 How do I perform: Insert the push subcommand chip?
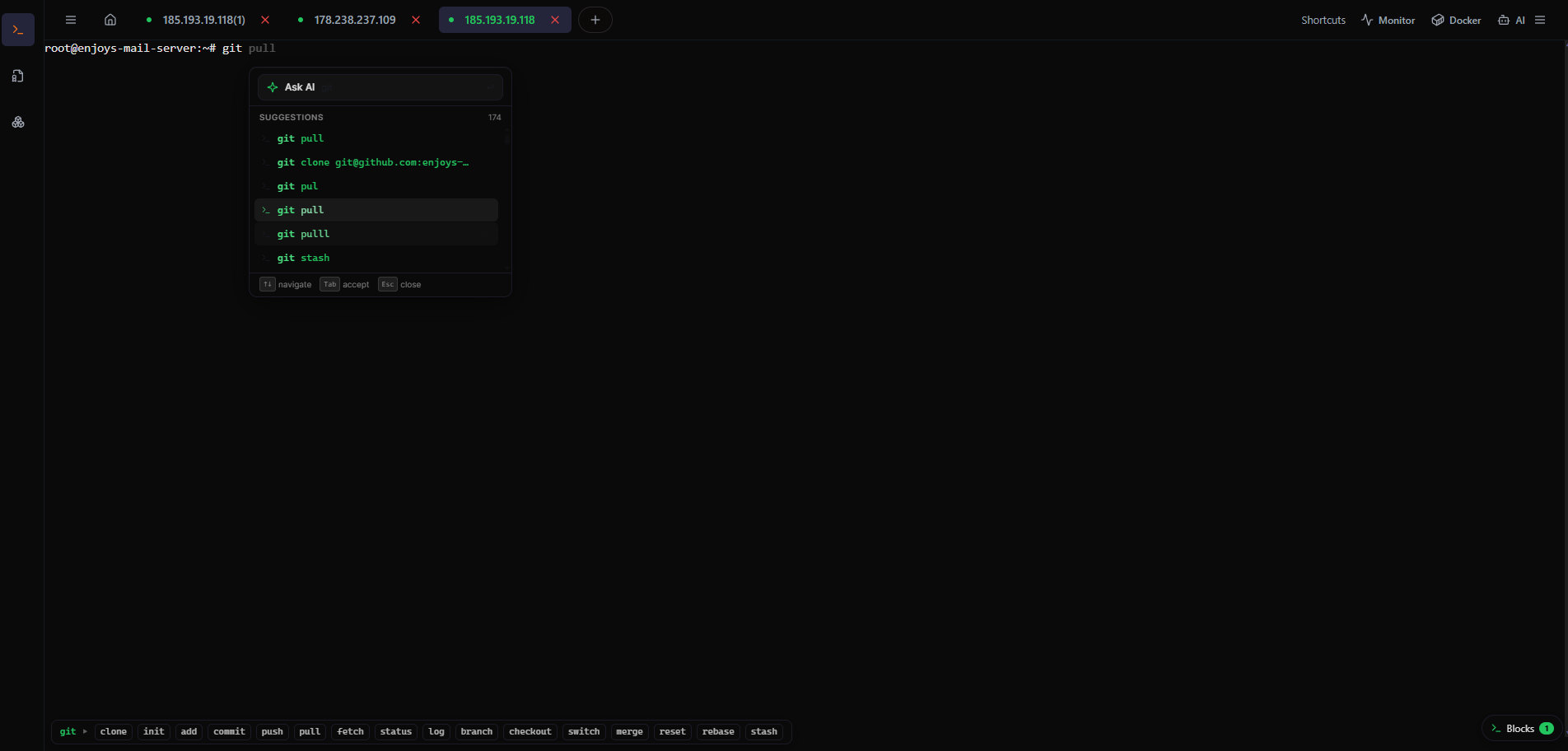[x=273, y=731]
